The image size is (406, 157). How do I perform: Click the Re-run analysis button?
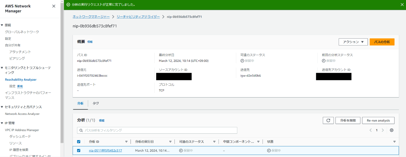(378, 120)
